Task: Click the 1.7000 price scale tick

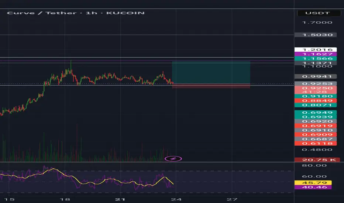Action: click(x=317, y=23)
